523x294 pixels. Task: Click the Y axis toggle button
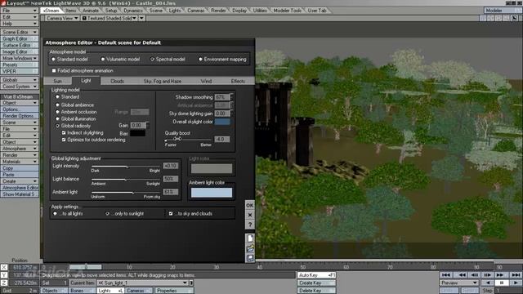(4, 275)
